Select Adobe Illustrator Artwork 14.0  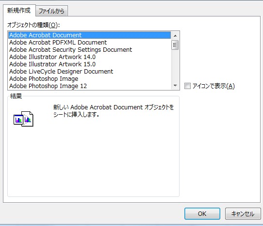90,57
